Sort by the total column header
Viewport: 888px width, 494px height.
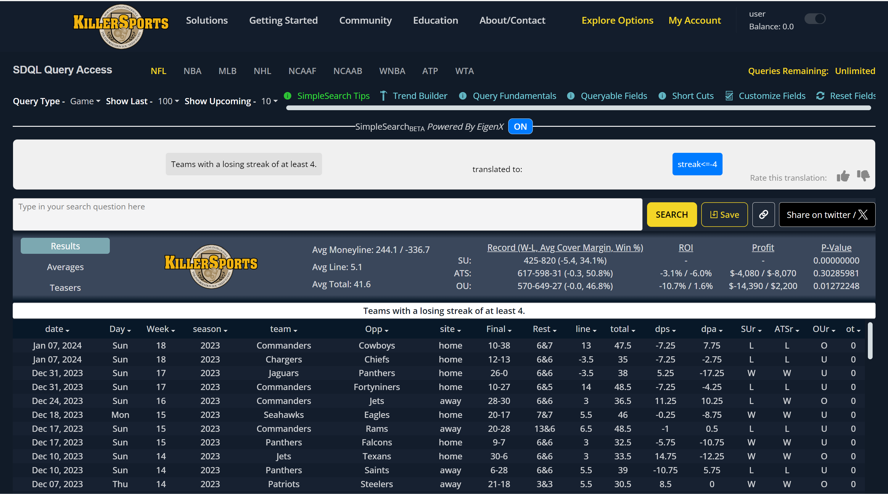[622, 329]
